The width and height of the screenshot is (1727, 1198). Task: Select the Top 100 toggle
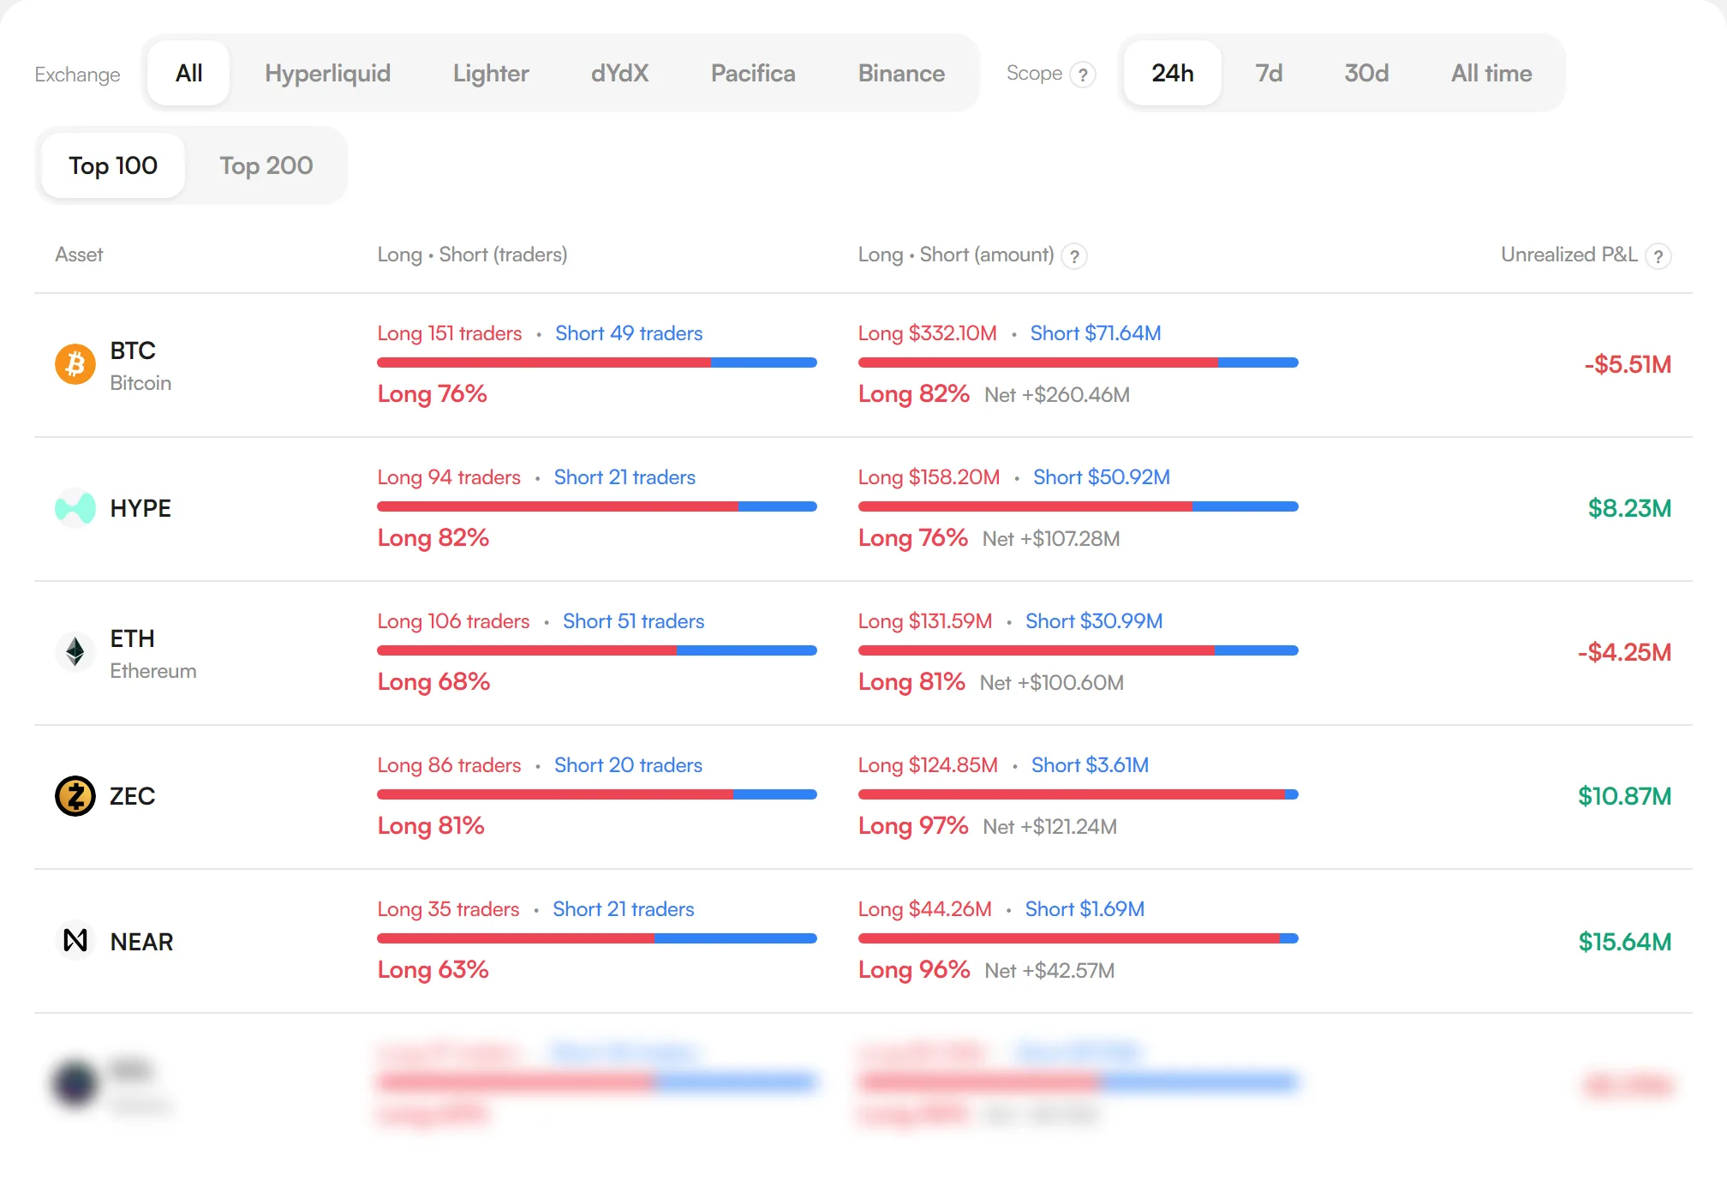click(x=113, y=165)
